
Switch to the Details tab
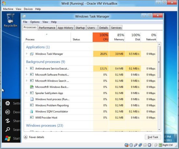click(x=103, y=28)
